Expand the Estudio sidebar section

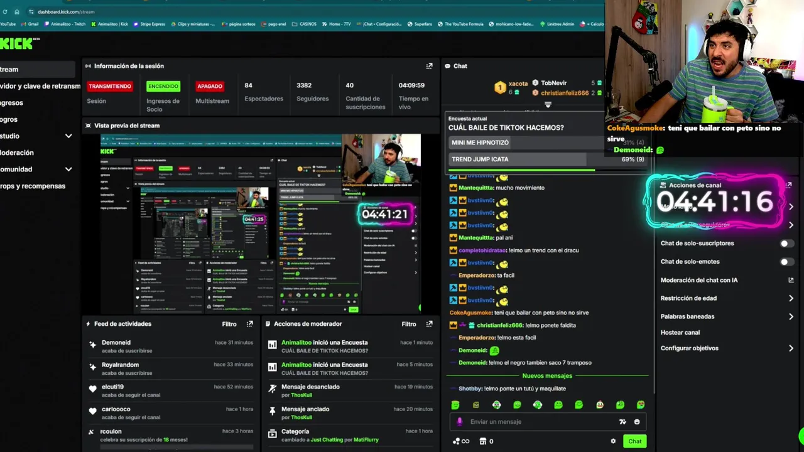pos(68,136)
